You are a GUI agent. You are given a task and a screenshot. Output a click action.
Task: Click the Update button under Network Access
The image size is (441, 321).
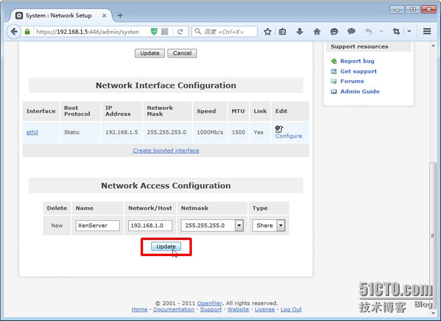[166, 247]
